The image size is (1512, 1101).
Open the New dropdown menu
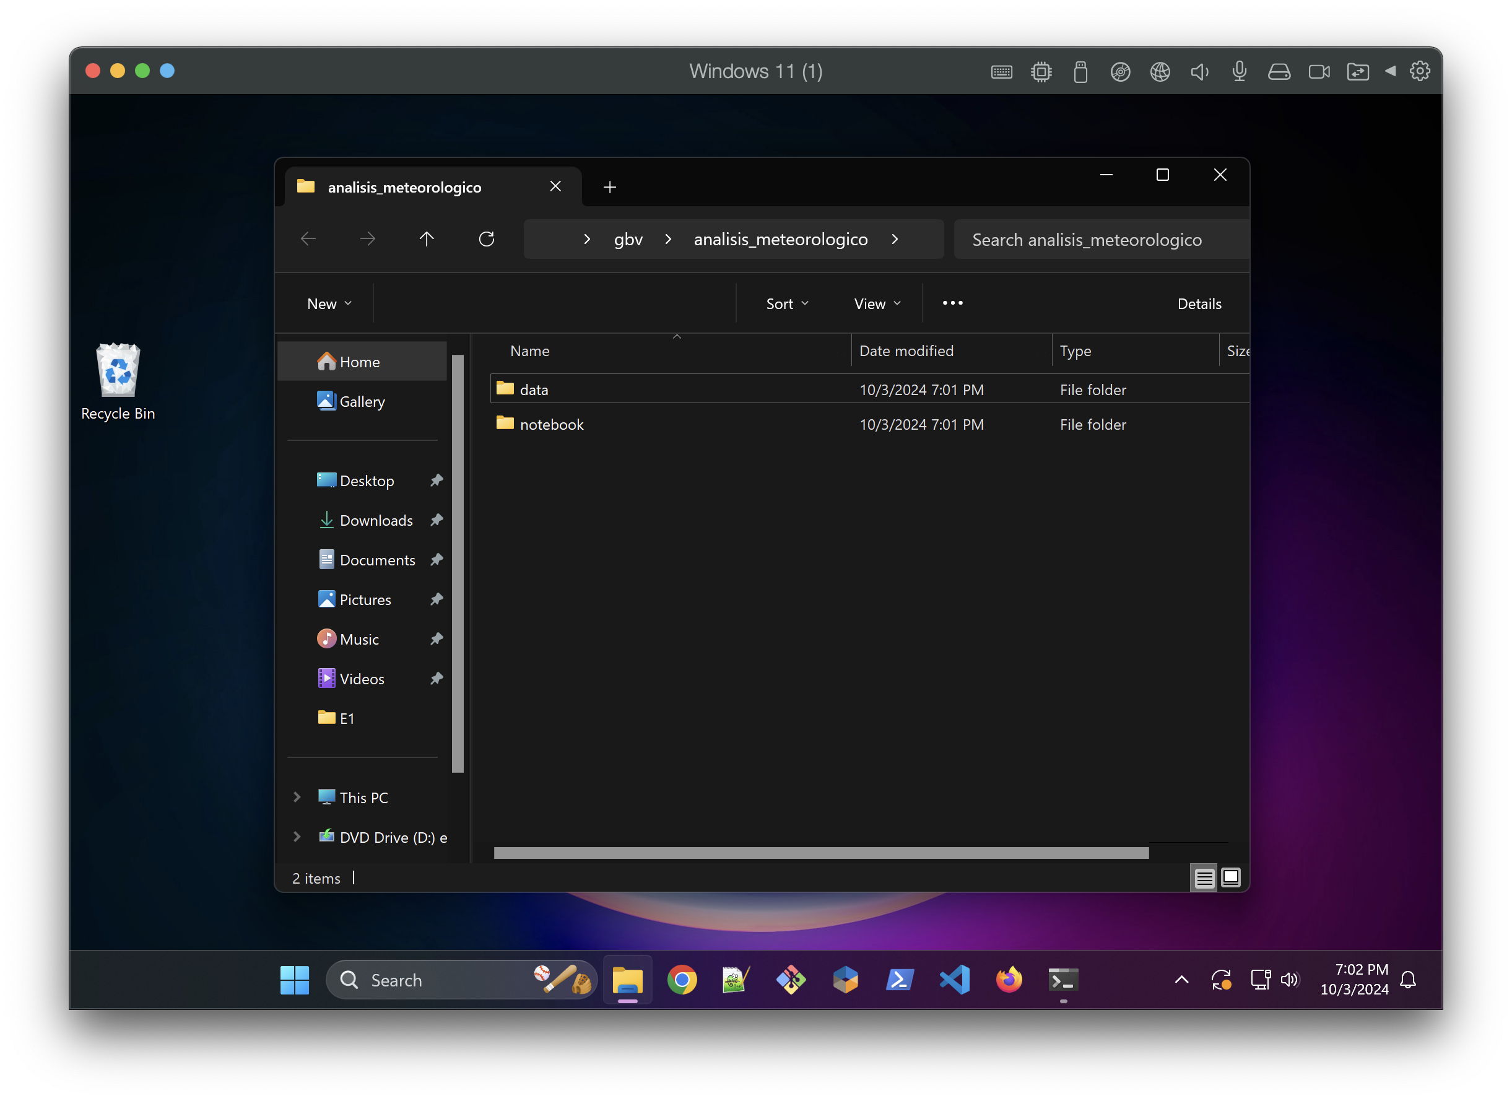pyautogui.click(x=329, y=303)
